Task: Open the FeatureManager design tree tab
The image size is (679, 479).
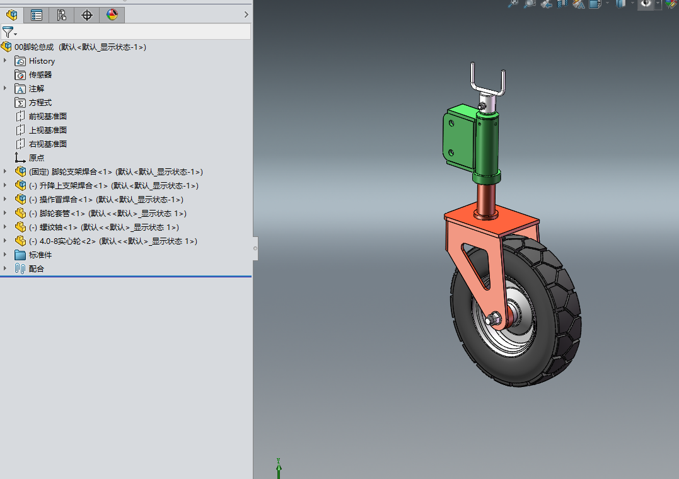Action: (x=12, y=15)
